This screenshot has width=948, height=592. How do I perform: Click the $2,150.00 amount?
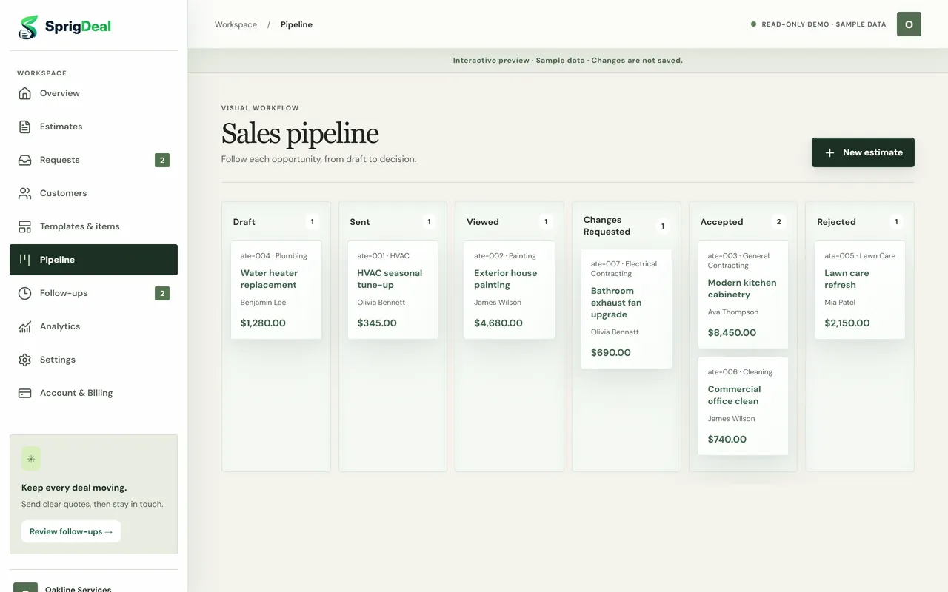[847, 323]
